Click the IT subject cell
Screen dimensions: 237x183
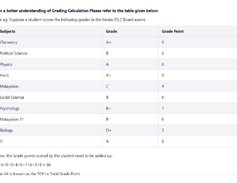[x=2, y=141]
